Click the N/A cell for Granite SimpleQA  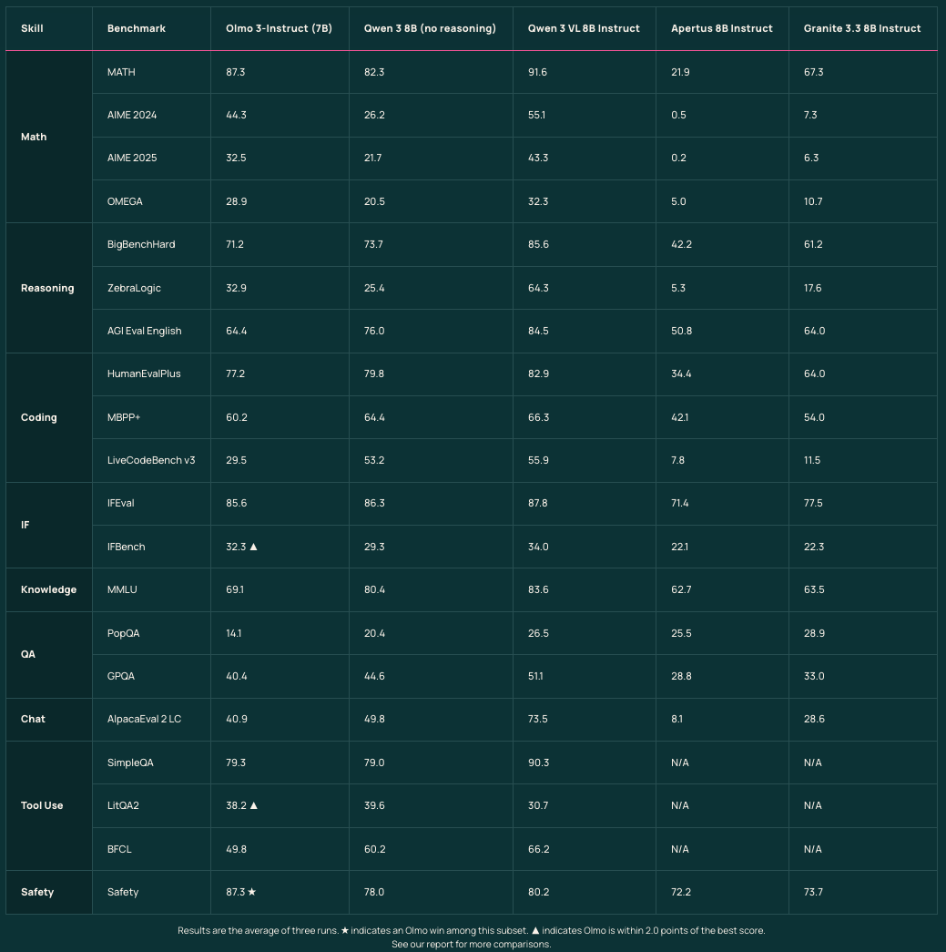point(813,763)
